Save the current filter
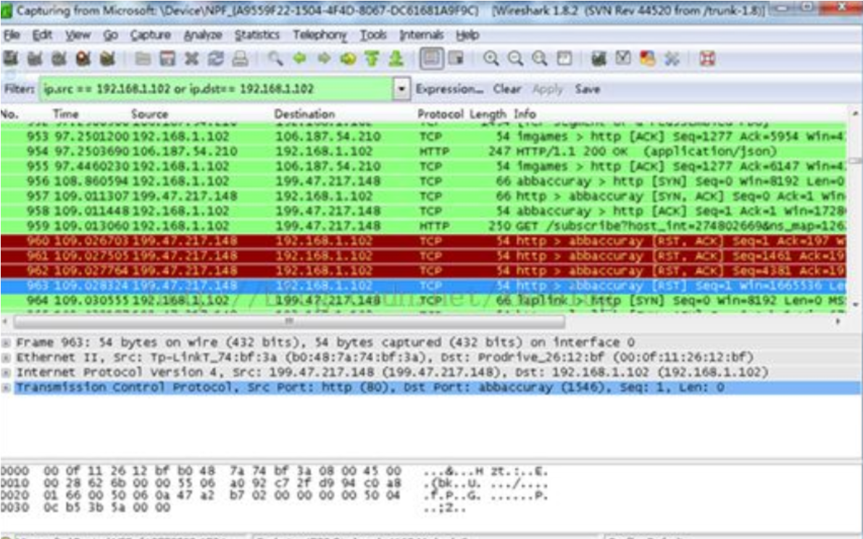Image resolution: width=863 pixels, height=539 pixels. 587,88
